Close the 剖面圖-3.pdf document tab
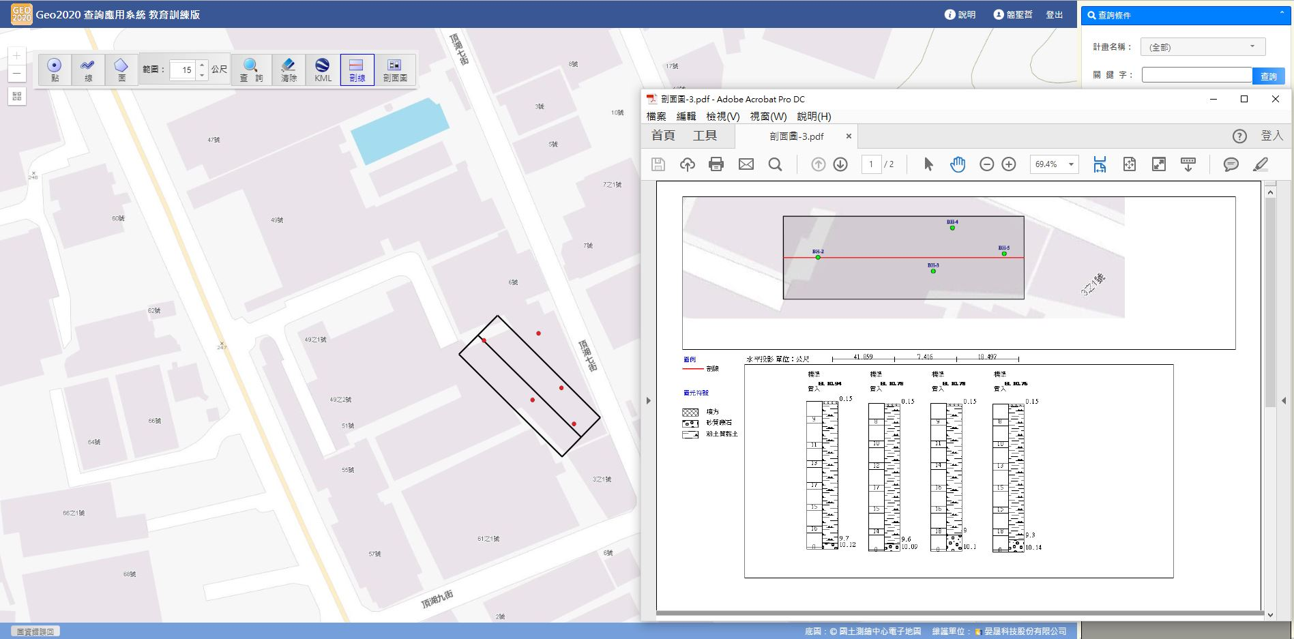Screen dimensions: 1294x639 [849, 136]
